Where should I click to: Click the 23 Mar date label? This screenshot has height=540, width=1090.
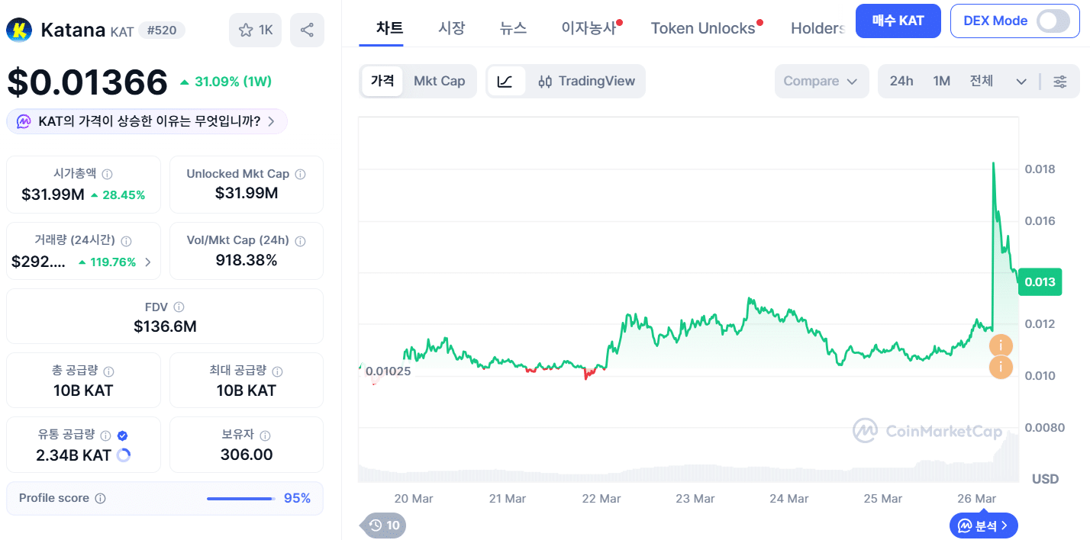(695, 498)
